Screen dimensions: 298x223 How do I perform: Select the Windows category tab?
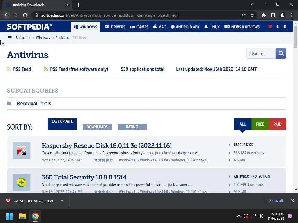[86, 27]
